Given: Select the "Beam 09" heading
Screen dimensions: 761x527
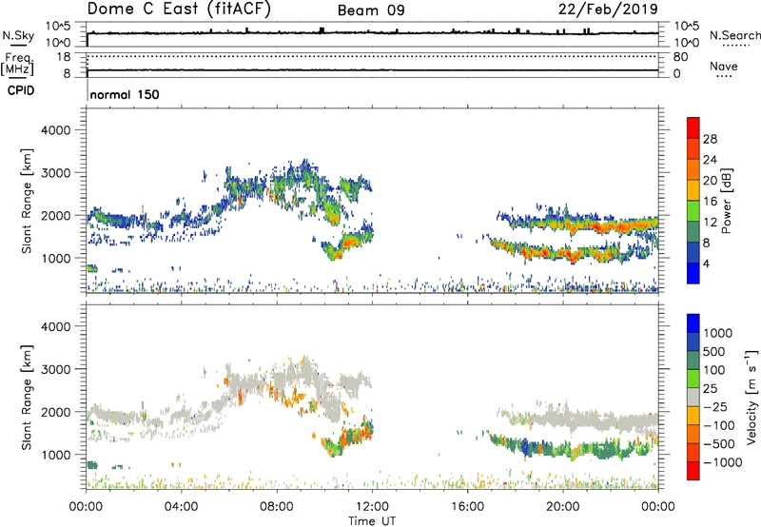Looking at the screenshot, I should pyautogui.click(x=371, y=10).
